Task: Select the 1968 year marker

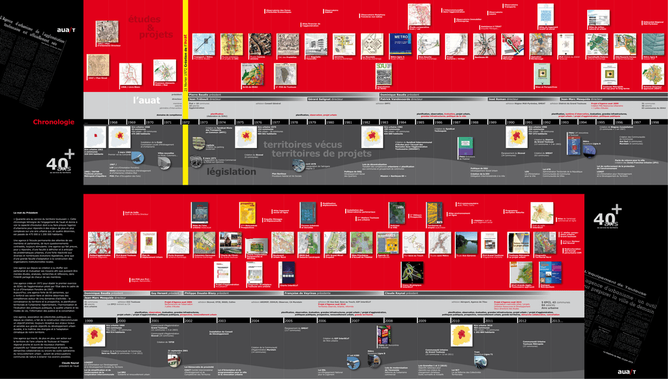Action: pos(113,122)
